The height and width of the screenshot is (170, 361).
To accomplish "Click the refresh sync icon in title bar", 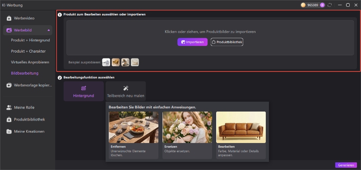I will (330, 5).
